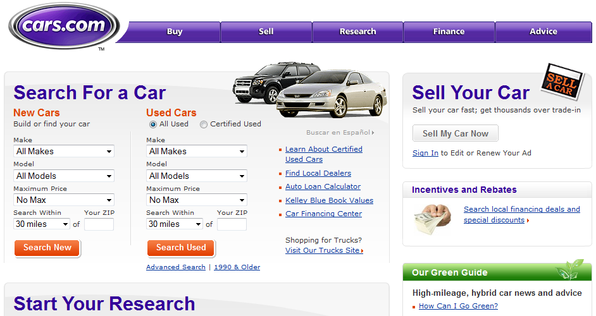596x316 pixels.
Task: Click the green leaf icon in Green Guide header
Action: coord(569,269)
